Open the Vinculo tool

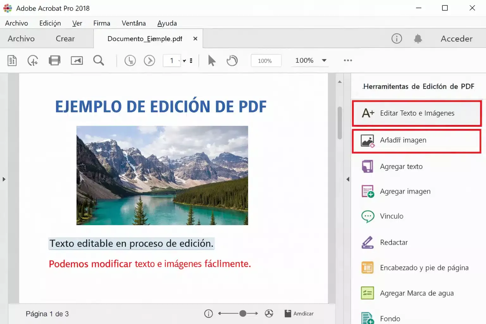coord(391,216)
